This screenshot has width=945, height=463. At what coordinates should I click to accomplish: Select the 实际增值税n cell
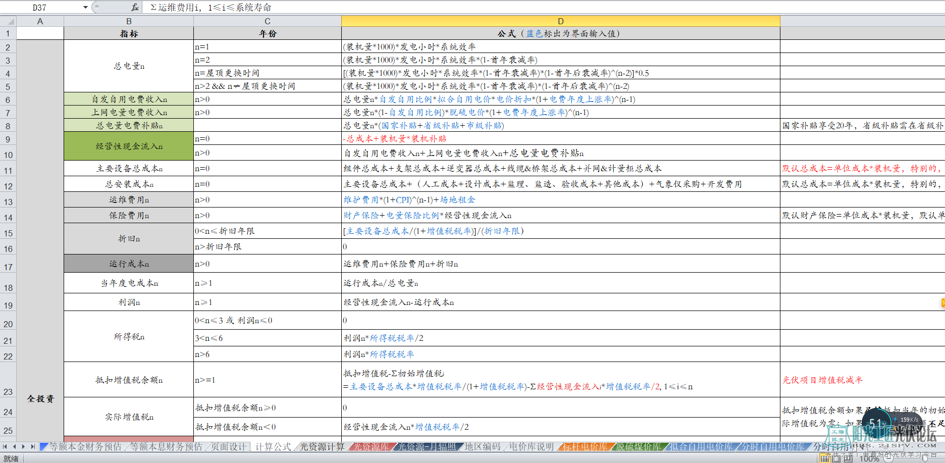click(x=129, y=417)
